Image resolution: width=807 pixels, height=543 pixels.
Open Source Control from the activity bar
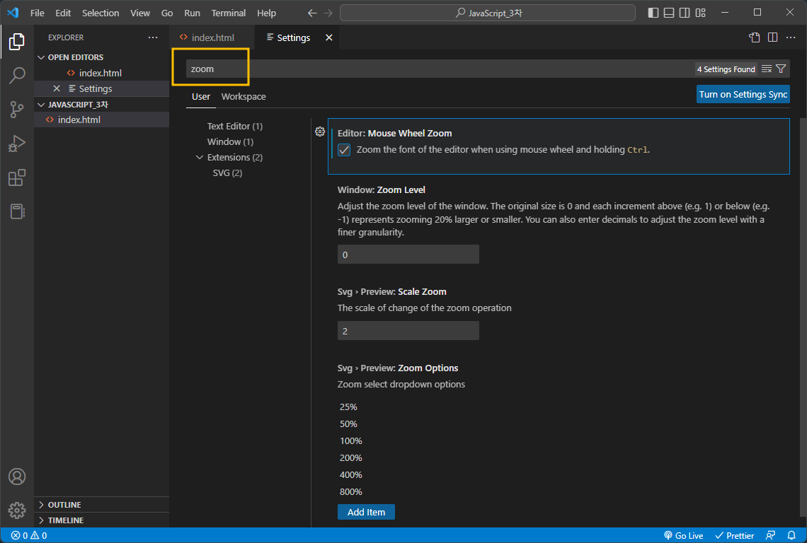17,110
